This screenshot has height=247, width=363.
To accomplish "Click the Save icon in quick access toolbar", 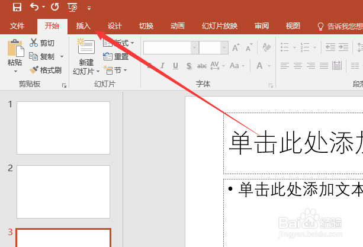I will click(17, 7).
